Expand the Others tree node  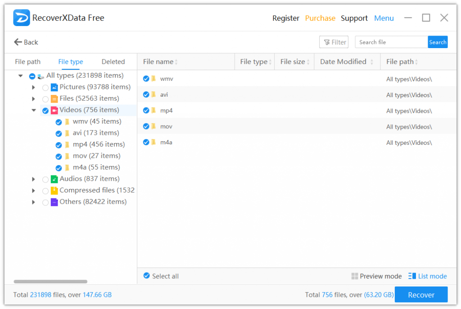click(33, 202)
